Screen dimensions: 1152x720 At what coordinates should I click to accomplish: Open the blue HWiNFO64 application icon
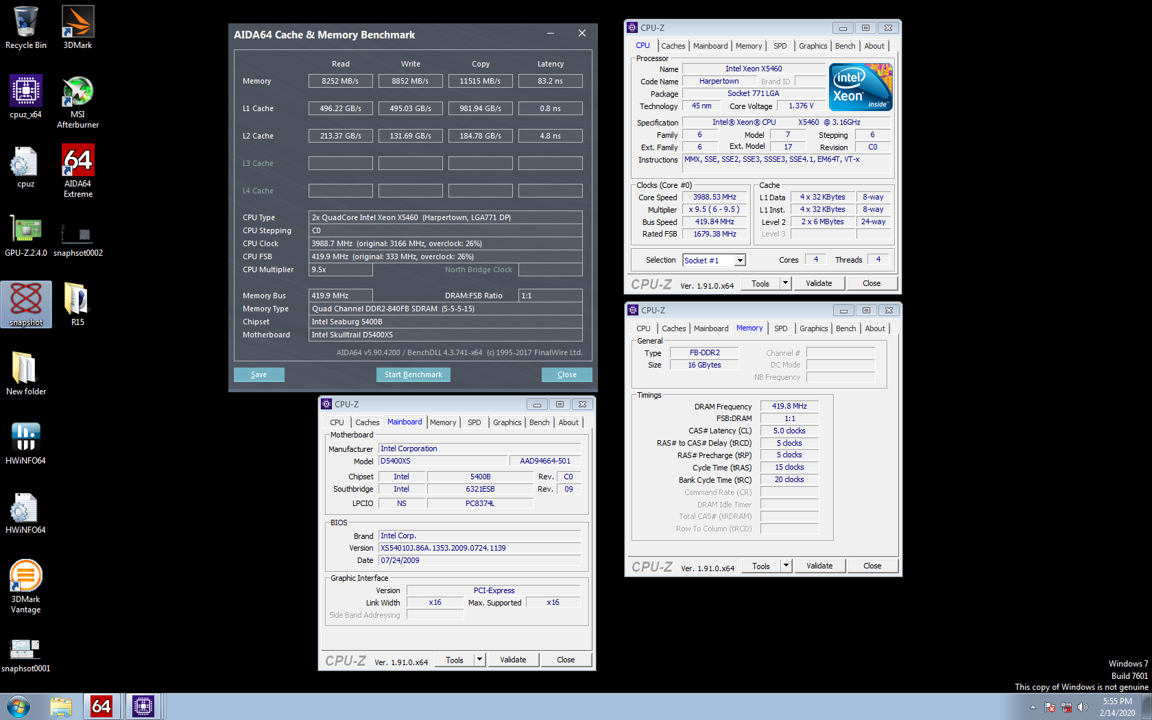coord(26,443)
